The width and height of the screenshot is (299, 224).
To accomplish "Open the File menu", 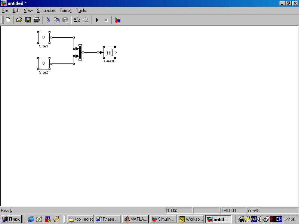I will click(x=5, y=10).
